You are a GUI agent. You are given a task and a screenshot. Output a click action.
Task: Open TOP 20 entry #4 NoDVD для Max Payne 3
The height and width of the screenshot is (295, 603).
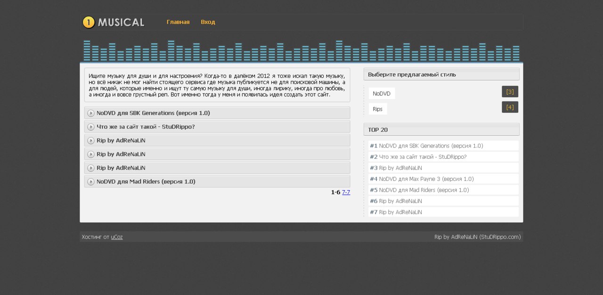coord(426,179)
